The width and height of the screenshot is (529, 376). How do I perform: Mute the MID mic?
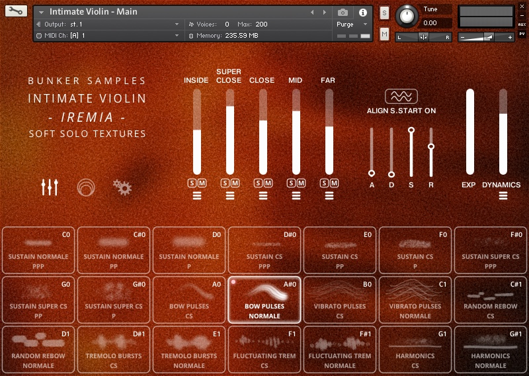(302, 183)
